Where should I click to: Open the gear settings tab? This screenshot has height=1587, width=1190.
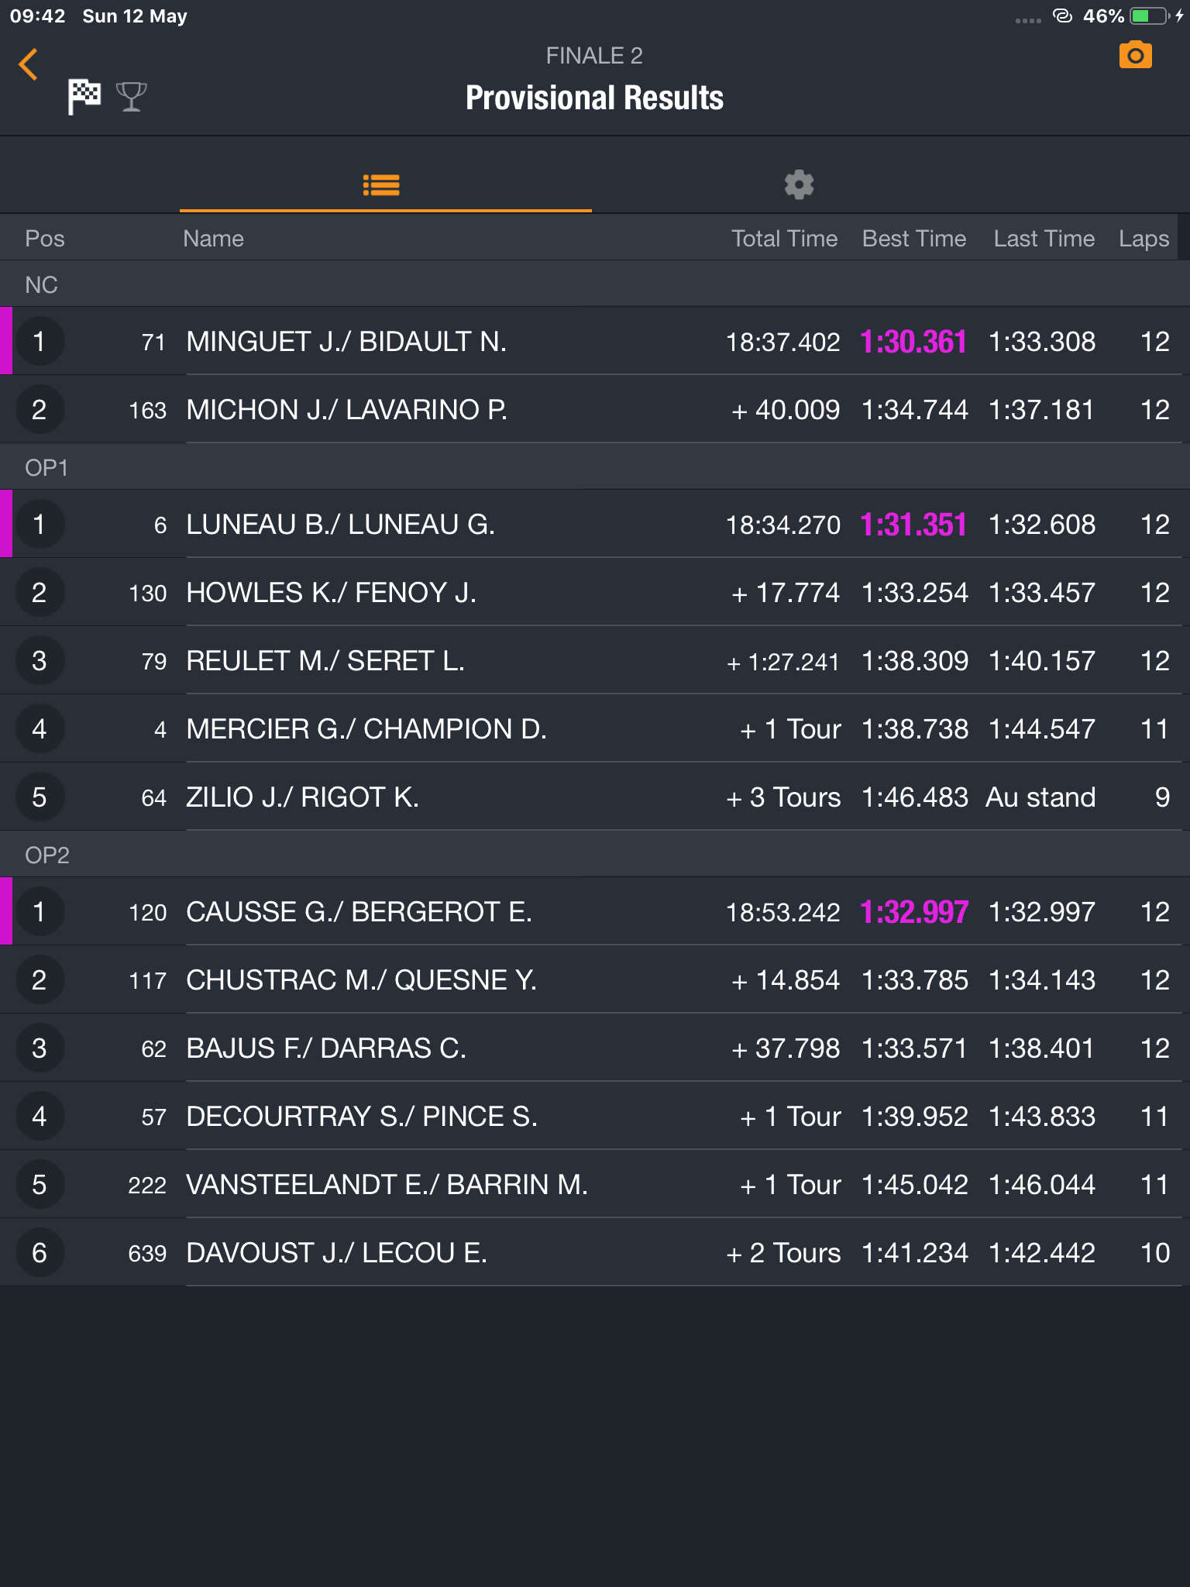click(799, 185)
